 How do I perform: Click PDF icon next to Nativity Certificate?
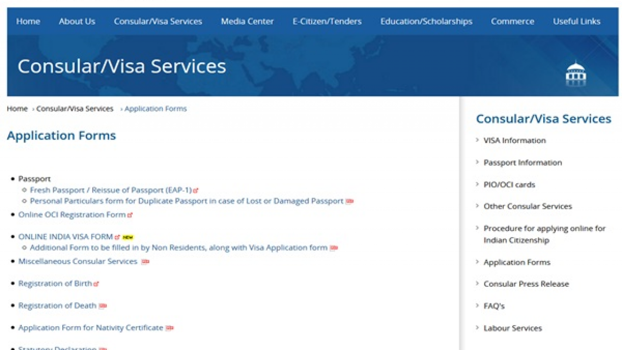[x=169, y=328]
